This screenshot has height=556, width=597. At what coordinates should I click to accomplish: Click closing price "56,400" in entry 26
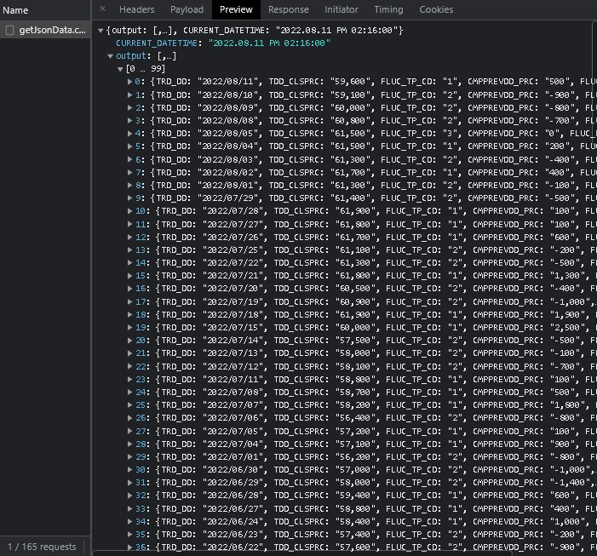tap(355, 418)
